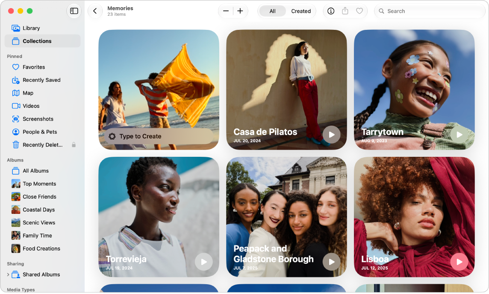Screen dimensions: 489x294
Task: Open the Top Moments album
Action: point(42,184)
